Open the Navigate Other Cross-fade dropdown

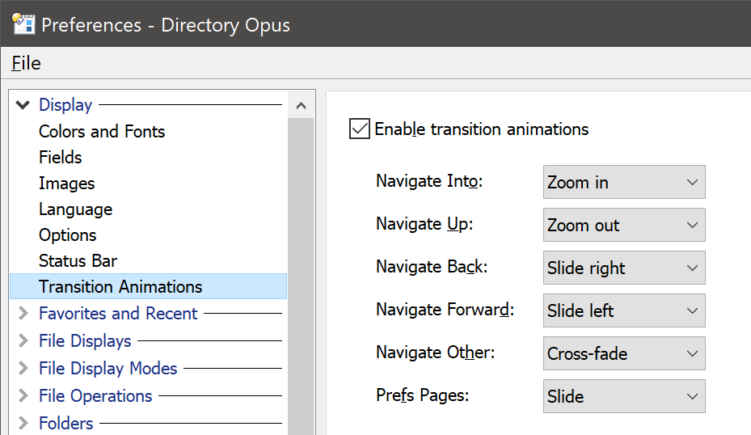click(624, 353)
